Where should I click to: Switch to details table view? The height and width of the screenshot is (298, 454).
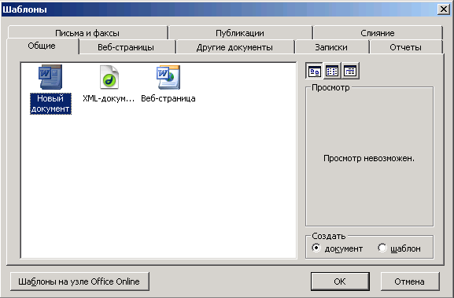[350, 71]
